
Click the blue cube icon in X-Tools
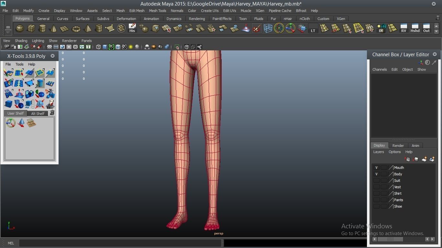(x=8, y=104)
